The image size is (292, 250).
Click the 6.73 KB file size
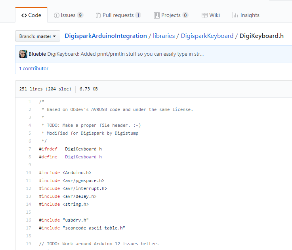(89, 89)
